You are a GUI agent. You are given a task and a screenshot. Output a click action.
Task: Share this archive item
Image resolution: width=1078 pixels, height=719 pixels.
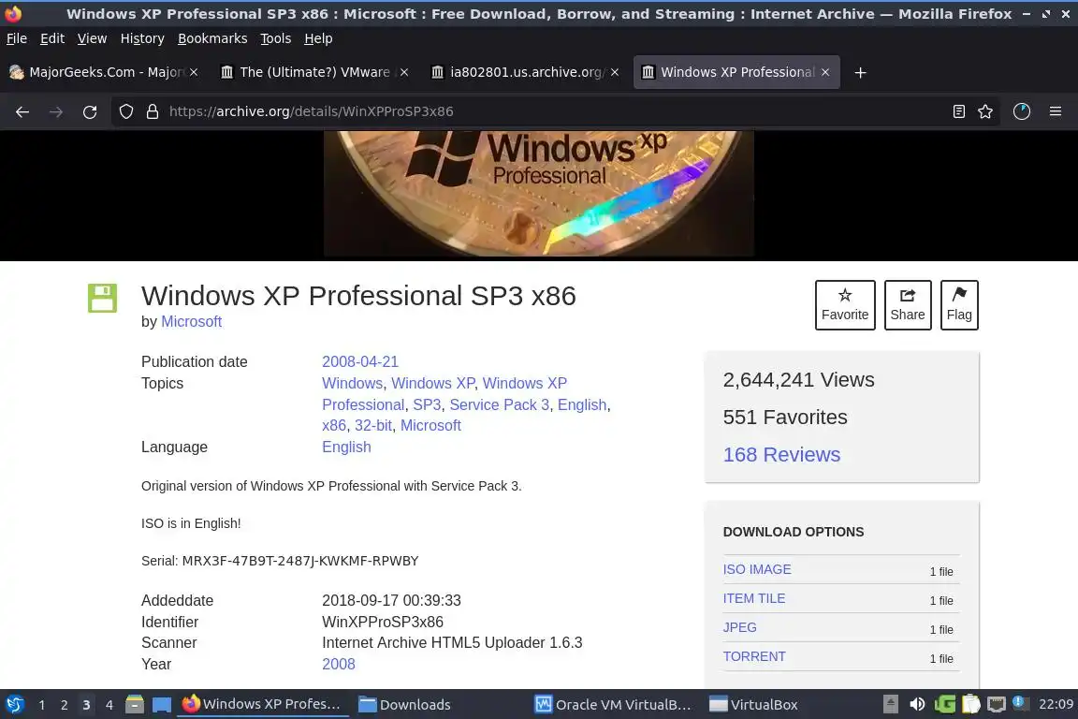[x=908, y=305]
